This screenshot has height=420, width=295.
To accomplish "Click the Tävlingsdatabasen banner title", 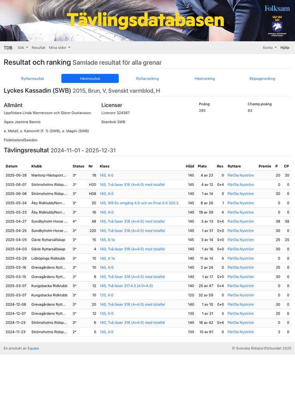I will pyautogui.click(x=145, y=20).
